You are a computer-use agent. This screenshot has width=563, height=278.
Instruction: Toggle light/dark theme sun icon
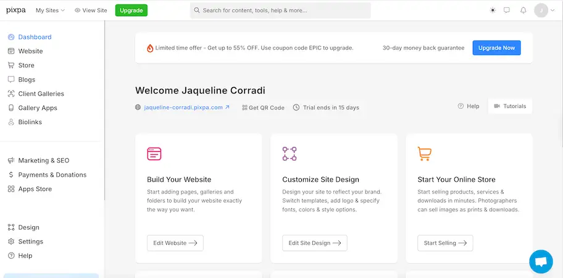point(493,11)
